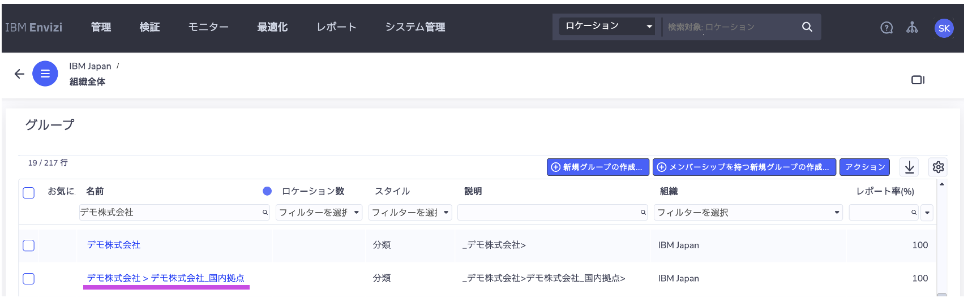Viewport: 968px width, 302px height.
Task: Open the help question mark icon
Action: 886,28
